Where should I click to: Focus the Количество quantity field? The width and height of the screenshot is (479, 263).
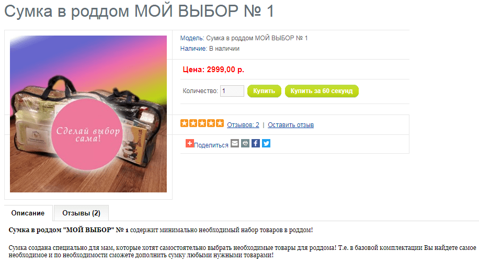[x=232, y=91]
